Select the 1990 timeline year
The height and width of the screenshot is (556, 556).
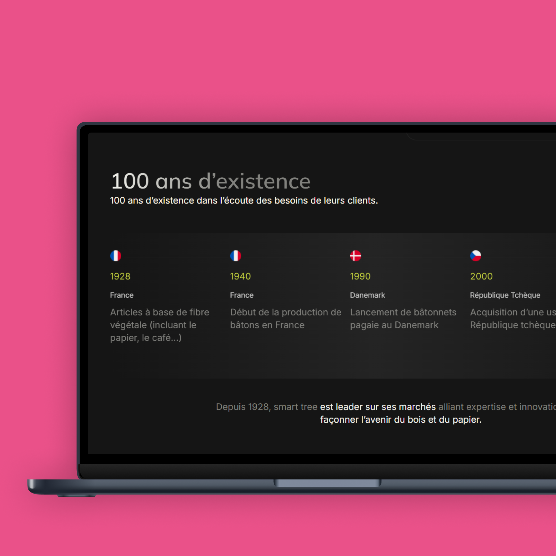[360, 276]
